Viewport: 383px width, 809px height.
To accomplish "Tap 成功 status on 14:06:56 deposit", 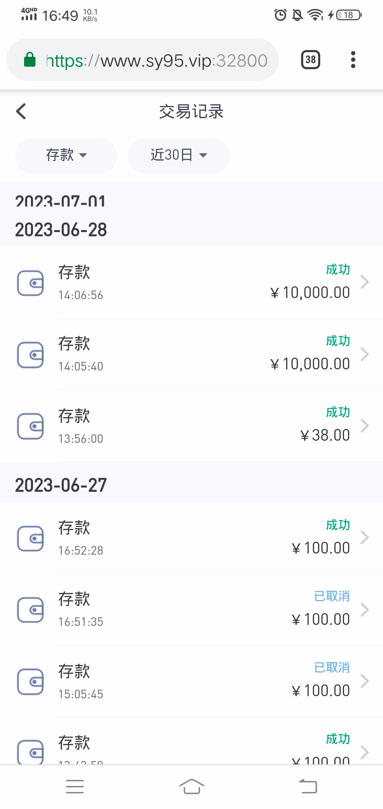I will pyautogui.click(x=338, y=270).
